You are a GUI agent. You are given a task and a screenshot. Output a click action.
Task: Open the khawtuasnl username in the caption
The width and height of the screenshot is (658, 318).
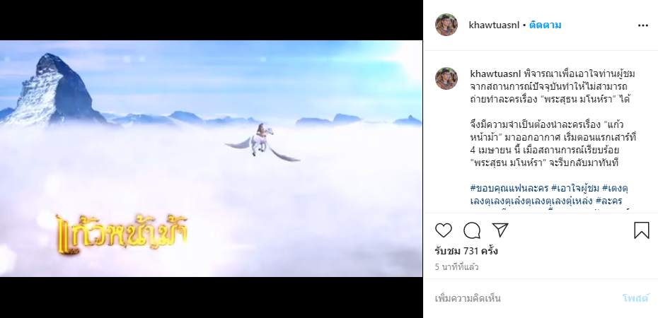495,75
